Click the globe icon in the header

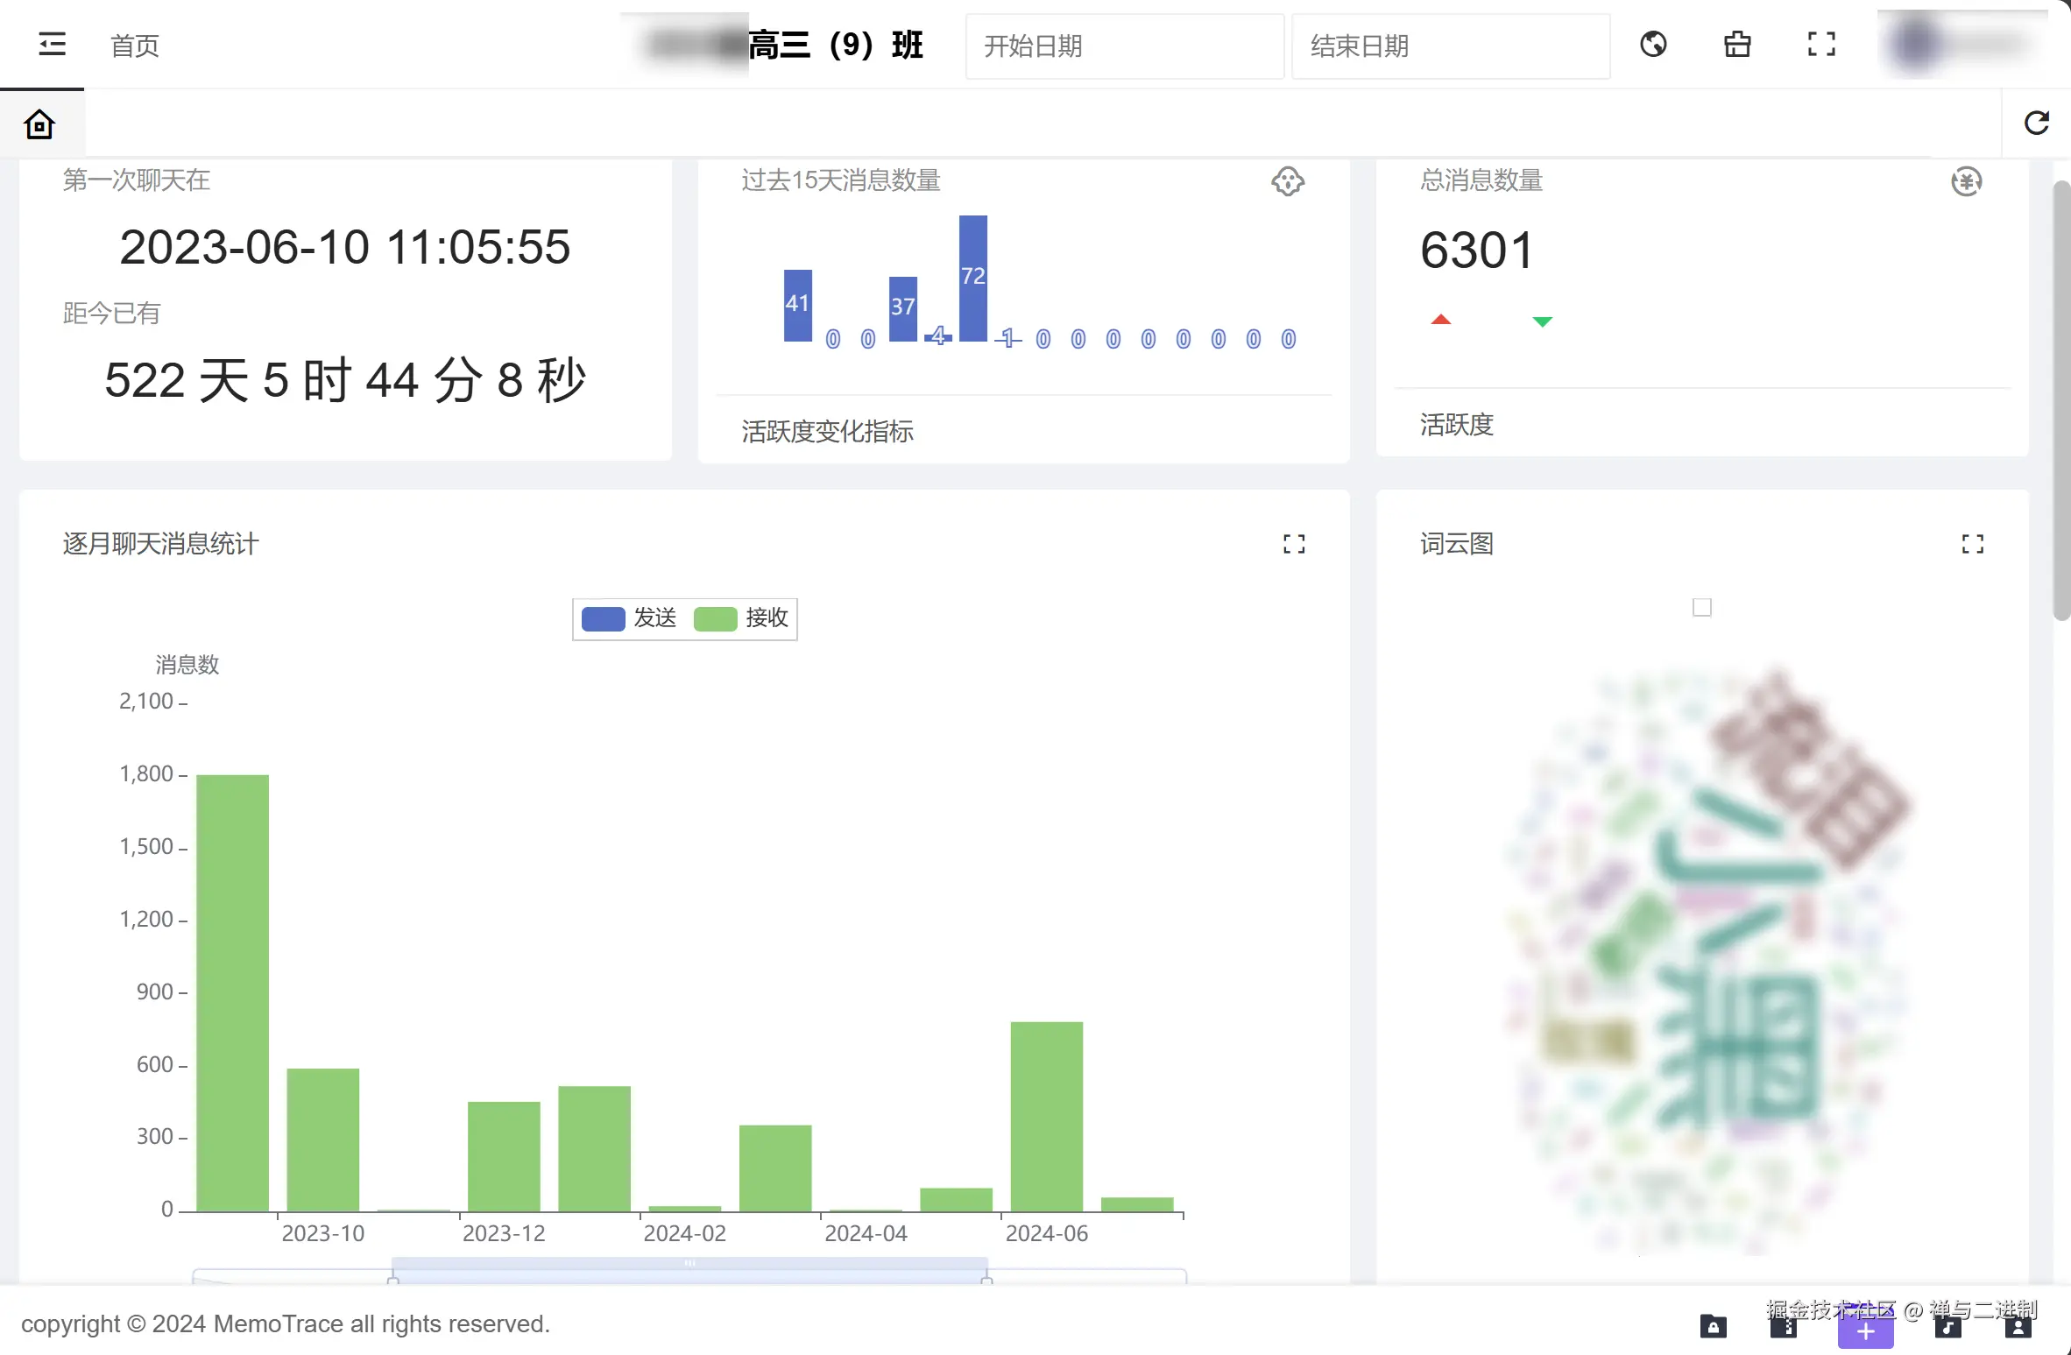(x=1653, y=44)
